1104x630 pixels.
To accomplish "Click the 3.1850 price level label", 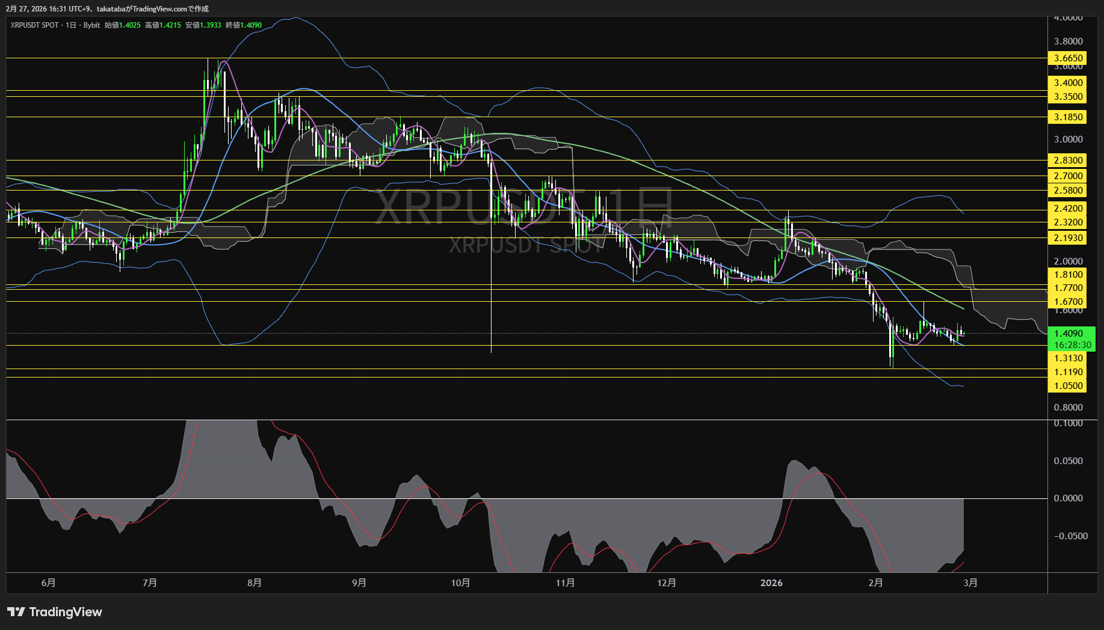I will tap(1069, 117).
